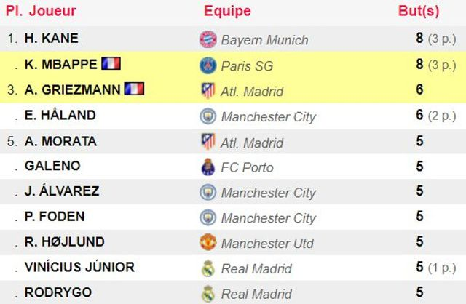Screen dimensions: 466x304
Task: Sort by the Equipe column header
Action: pos(227,11)
